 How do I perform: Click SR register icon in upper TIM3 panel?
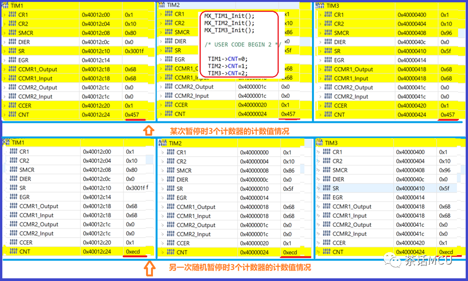click(328, 51)
